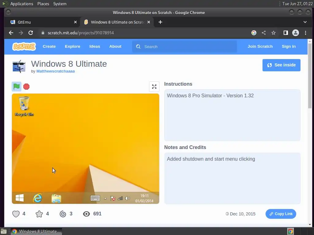Open the Create menu item
The image size is (314, 235).
49,47
